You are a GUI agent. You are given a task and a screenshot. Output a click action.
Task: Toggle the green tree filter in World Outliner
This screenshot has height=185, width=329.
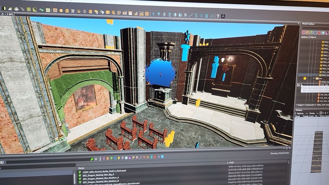pos(311,33)
